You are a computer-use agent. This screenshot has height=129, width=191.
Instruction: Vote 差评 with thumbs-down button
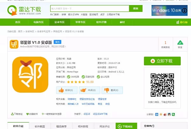(112, 90)
